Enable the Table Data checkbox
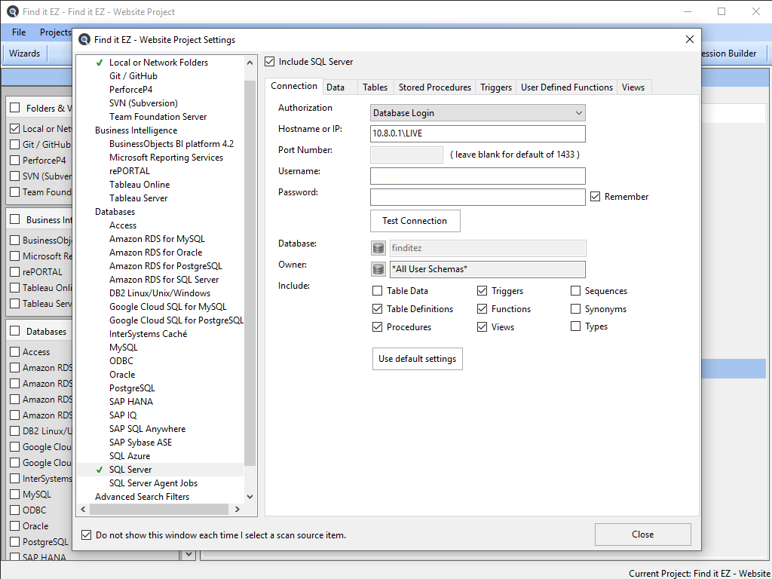 pos(378,291)
